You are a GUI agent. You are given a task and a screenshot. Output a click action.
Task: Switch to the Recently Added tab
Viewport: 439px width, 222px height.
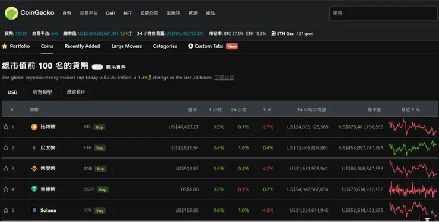[x=82, y=46]
